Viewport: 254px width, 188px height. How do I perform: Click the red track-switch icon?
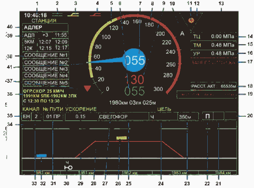[x=96, y=15]
